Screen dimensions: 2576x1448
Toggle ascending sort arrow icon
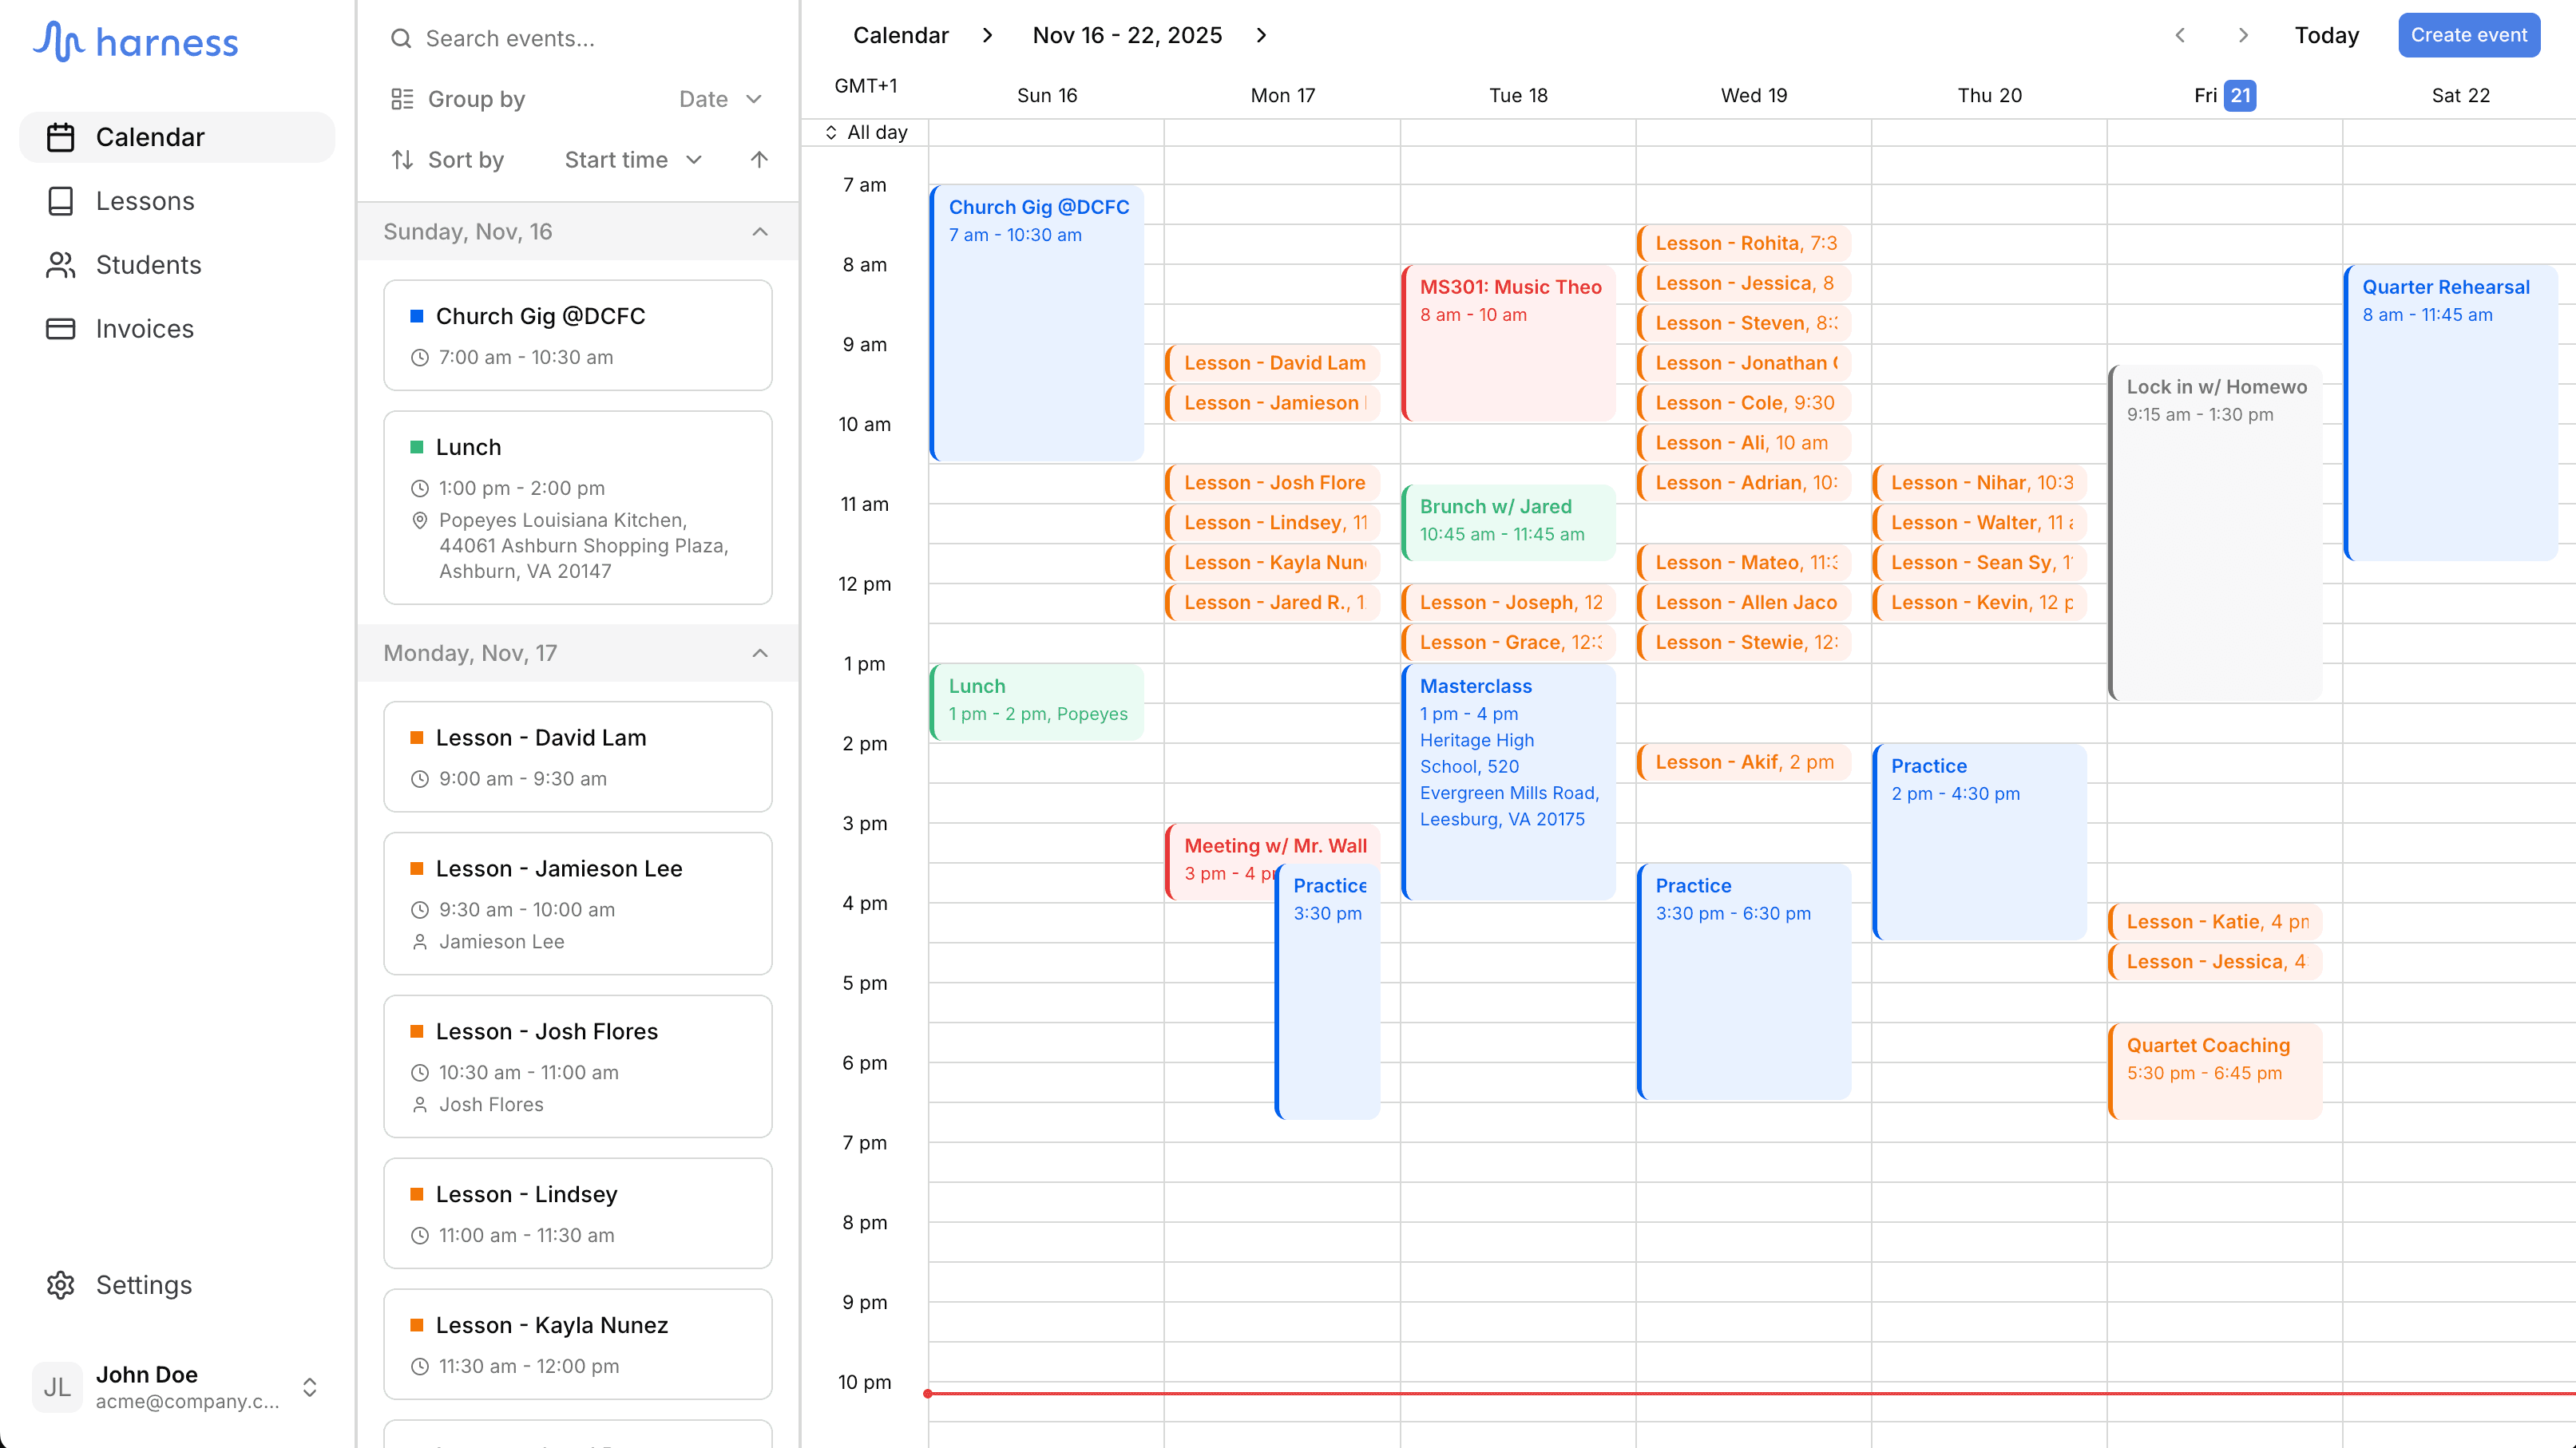(x=759, y=160)
